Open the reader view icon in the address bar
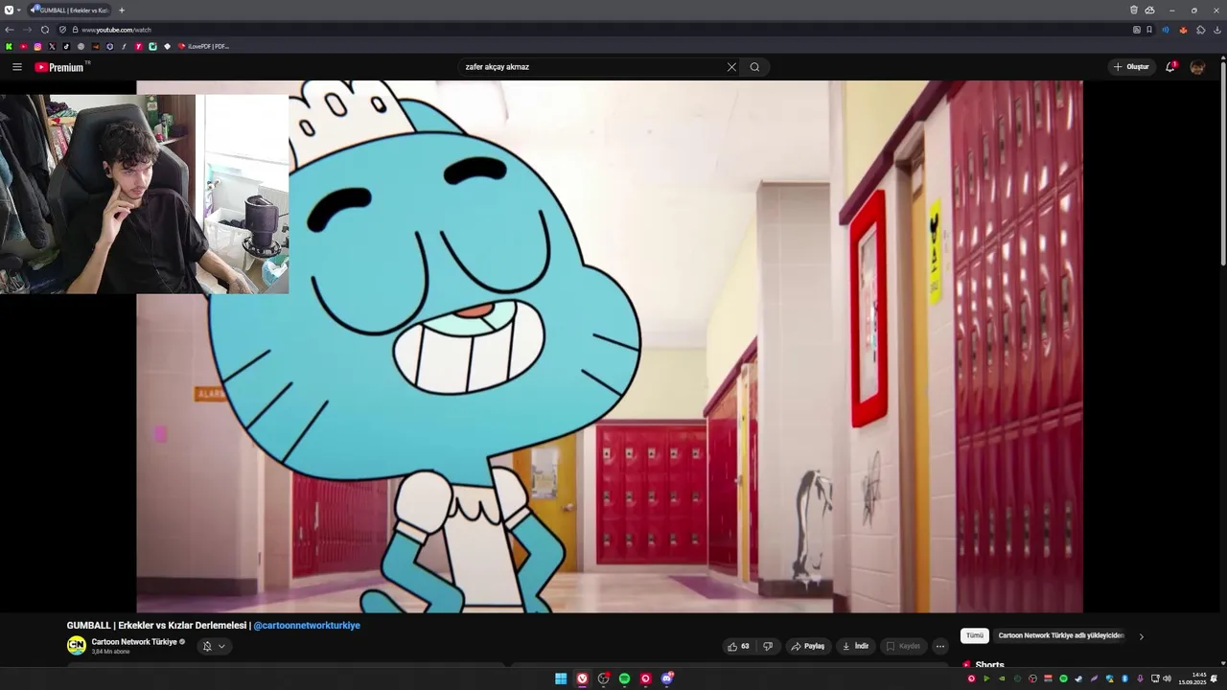Screen dimensions: 1227x690 coord(1137,30)
